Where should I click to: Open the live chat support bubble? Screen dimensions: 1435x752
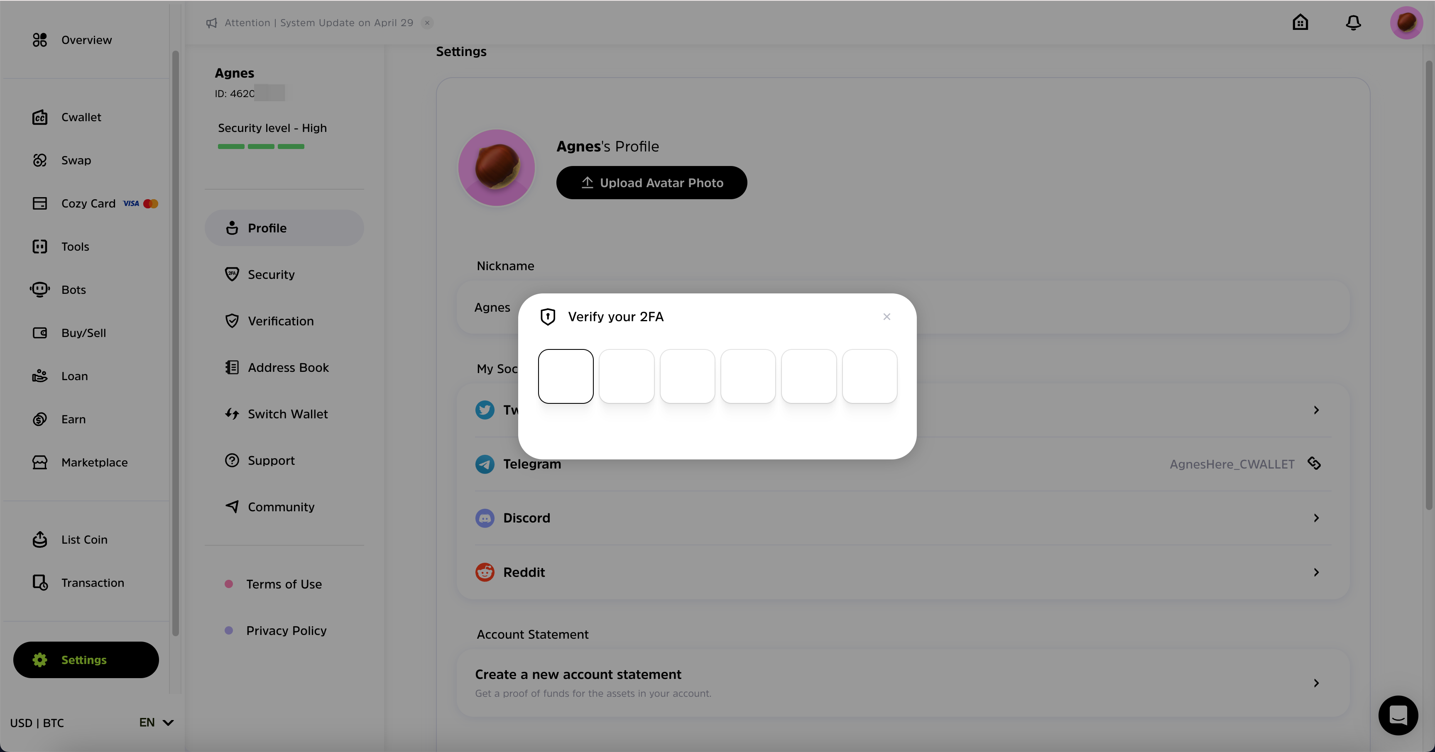[1398, 715]
